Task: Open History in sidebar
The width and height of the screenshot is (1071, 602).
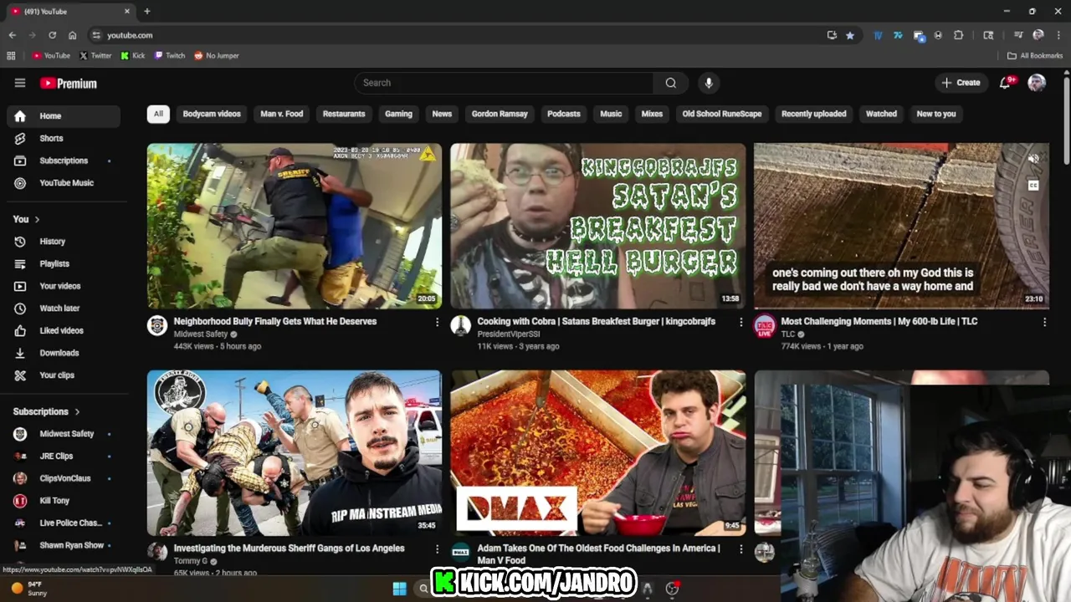Action: 64,242
